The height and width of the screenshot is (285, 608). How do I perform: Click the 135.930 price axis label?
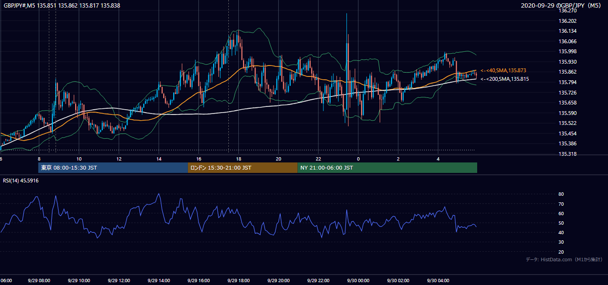pyautogui.click(x=568, y=62)
